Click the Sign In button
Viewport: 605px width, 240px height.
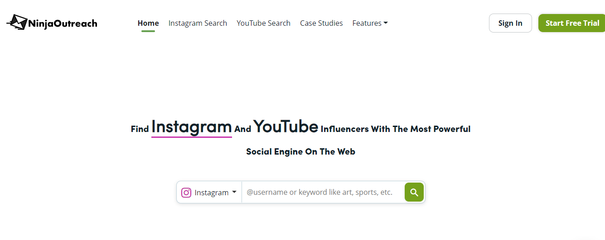click(510, 23)
